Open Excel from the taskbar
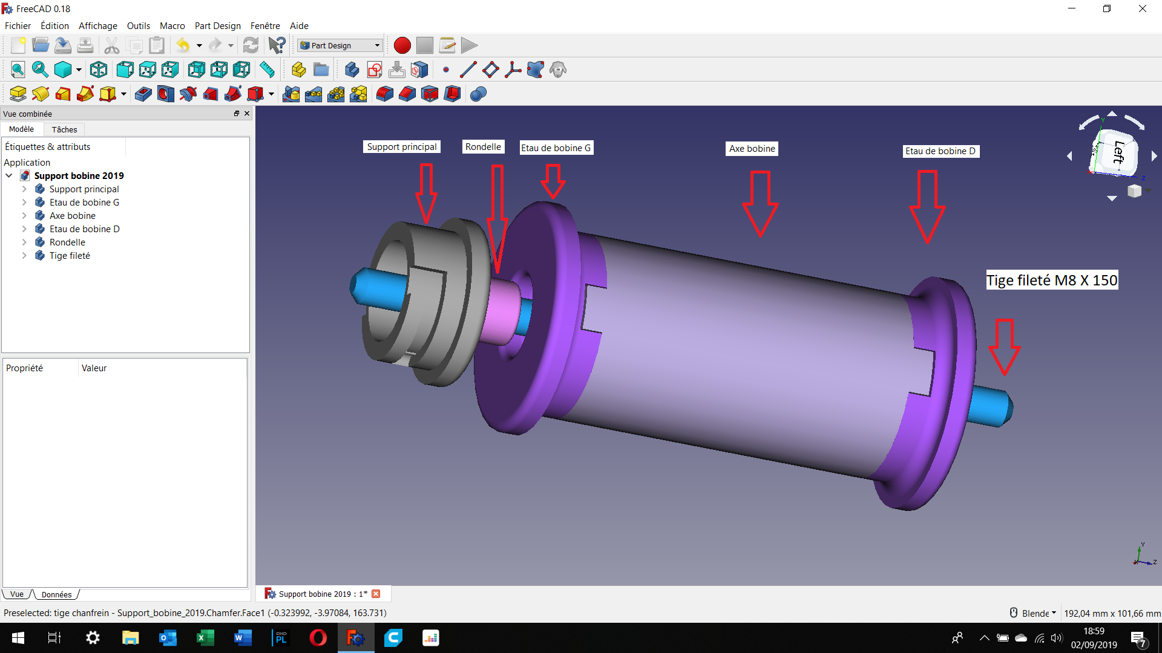 click(205, 638)
